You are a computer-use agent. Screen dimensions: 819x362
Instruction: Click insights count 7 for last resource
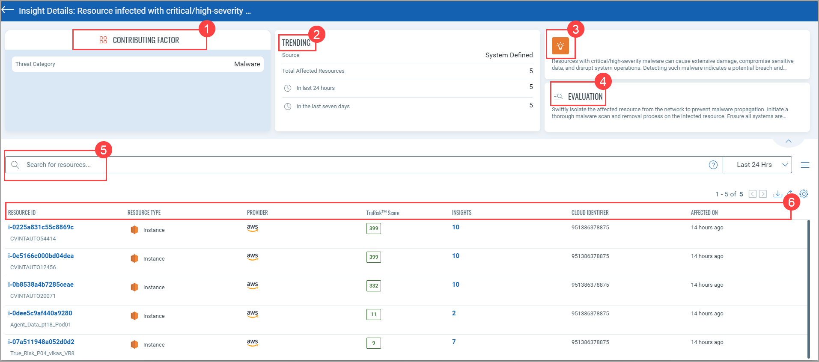454,342
